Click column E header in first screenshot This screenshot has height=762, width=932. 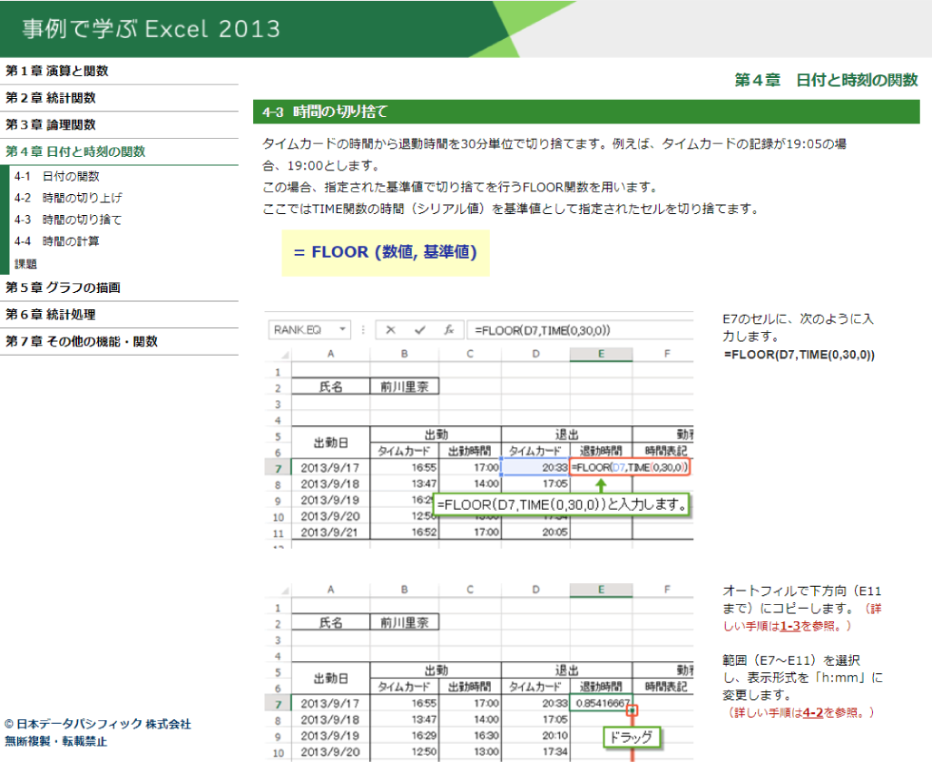tap(601, 355)
